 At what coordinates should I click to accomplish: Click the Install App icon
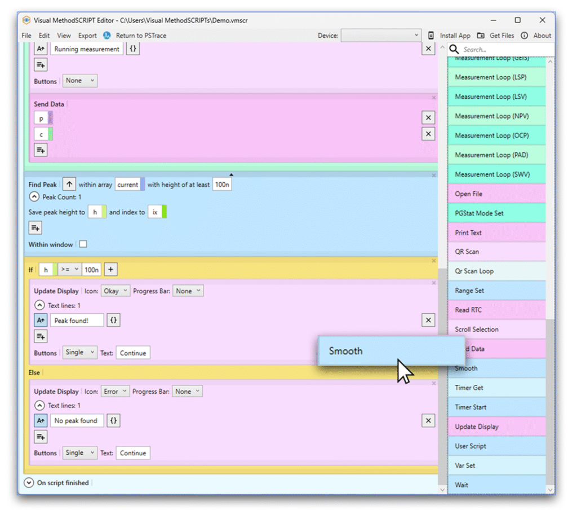(x=431, y=36)
